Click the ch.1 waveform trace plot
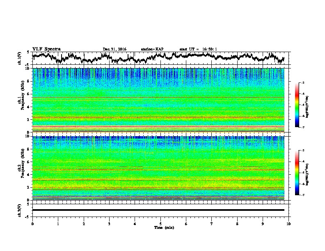The height and width of the screenshot is (251, 325). [158, 58]
